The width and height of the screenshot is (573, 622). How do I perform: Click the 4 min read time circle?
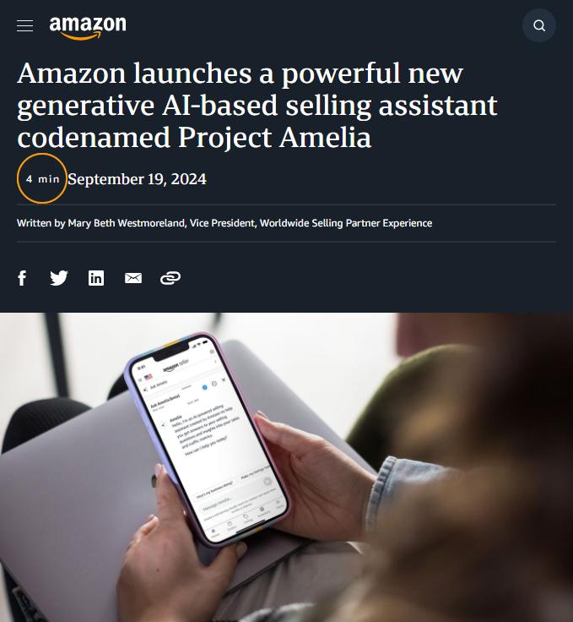coord(42,178)
